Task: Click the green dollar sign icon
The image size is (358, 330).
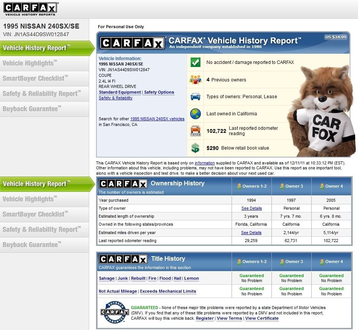Action: 196,148
